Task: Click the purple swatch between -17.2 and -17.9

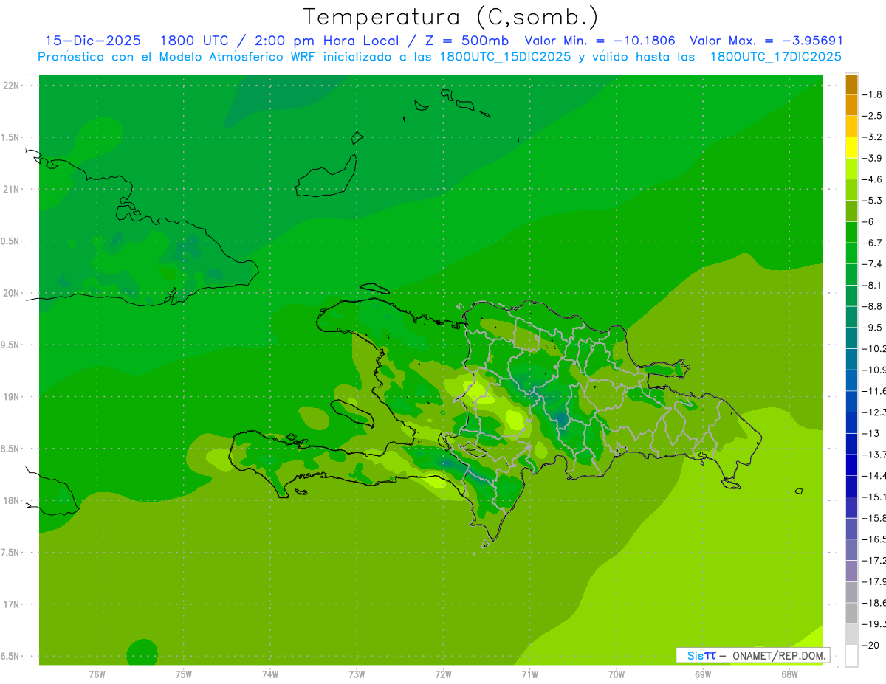Action: click(851, 571)
